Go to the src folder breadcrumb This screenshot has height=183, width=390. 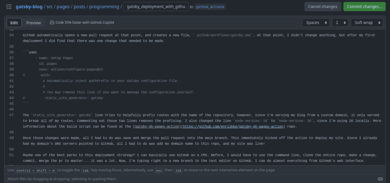point(49,7)
